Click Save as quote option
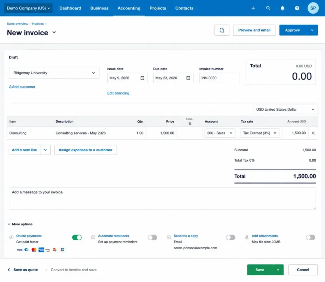 point(25,270)
